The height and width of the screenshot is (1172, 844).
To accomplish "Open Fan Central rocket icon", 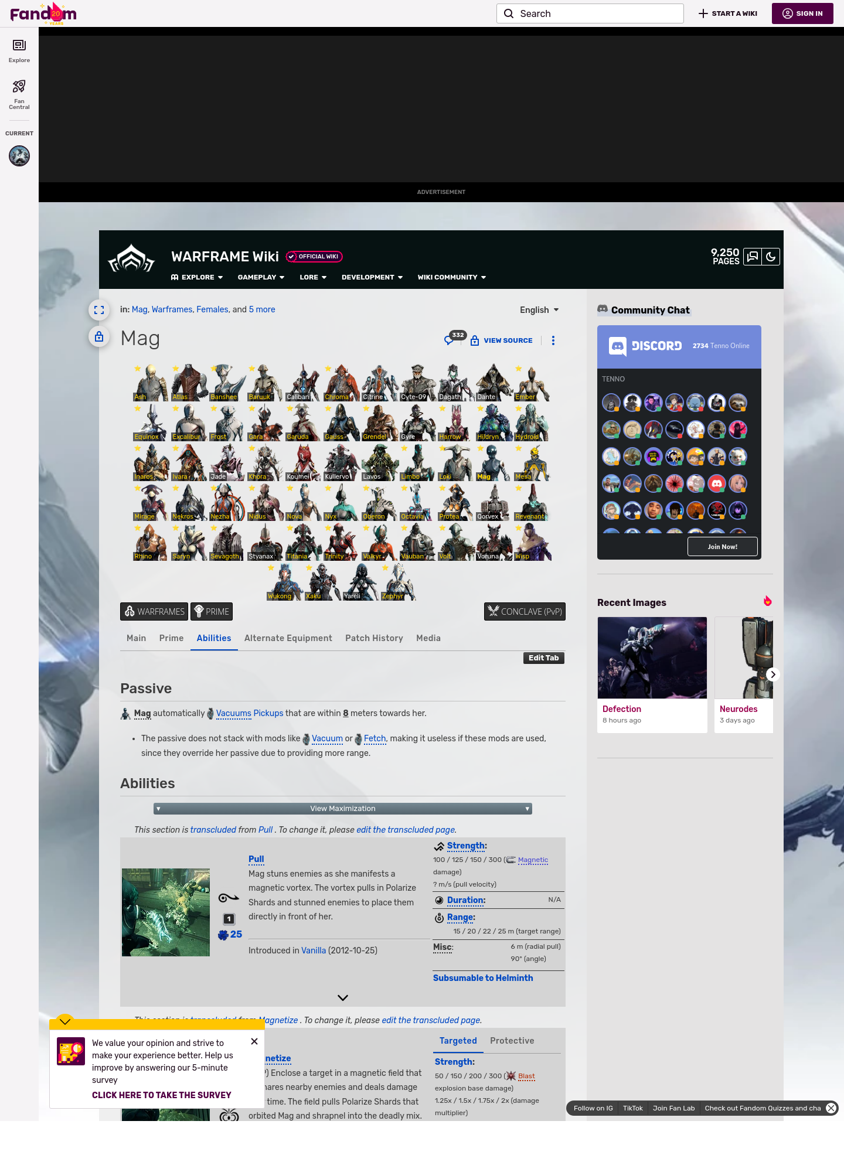I will (19, 94).
